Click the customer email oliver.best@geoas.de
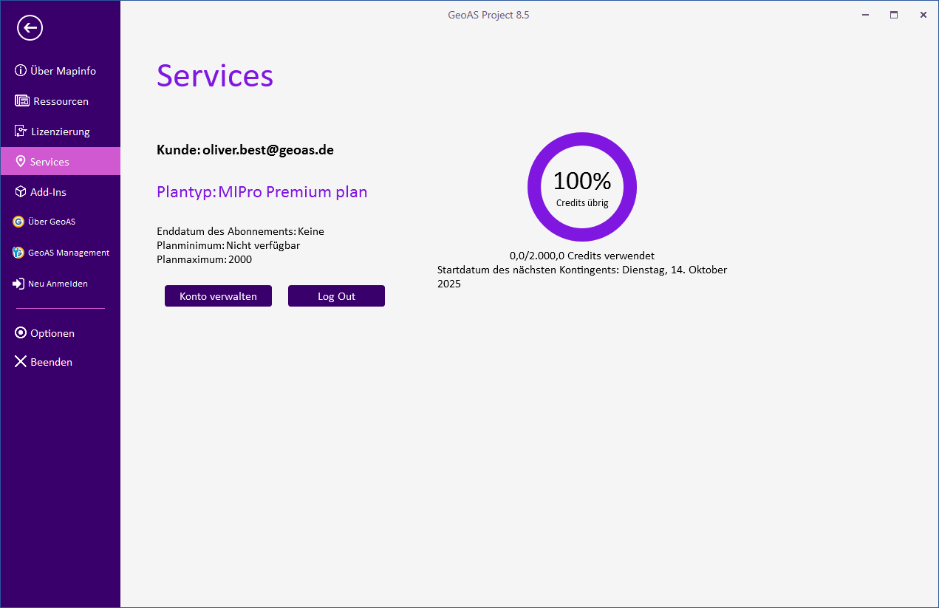 tap(267, 150)
